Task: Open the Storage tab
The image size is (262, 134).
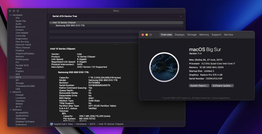Action: 192,35
